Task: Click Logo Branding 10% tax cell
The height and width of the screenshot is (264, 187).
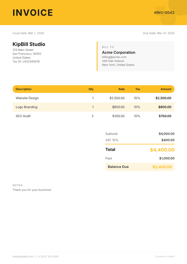Action: coord(137,107)
